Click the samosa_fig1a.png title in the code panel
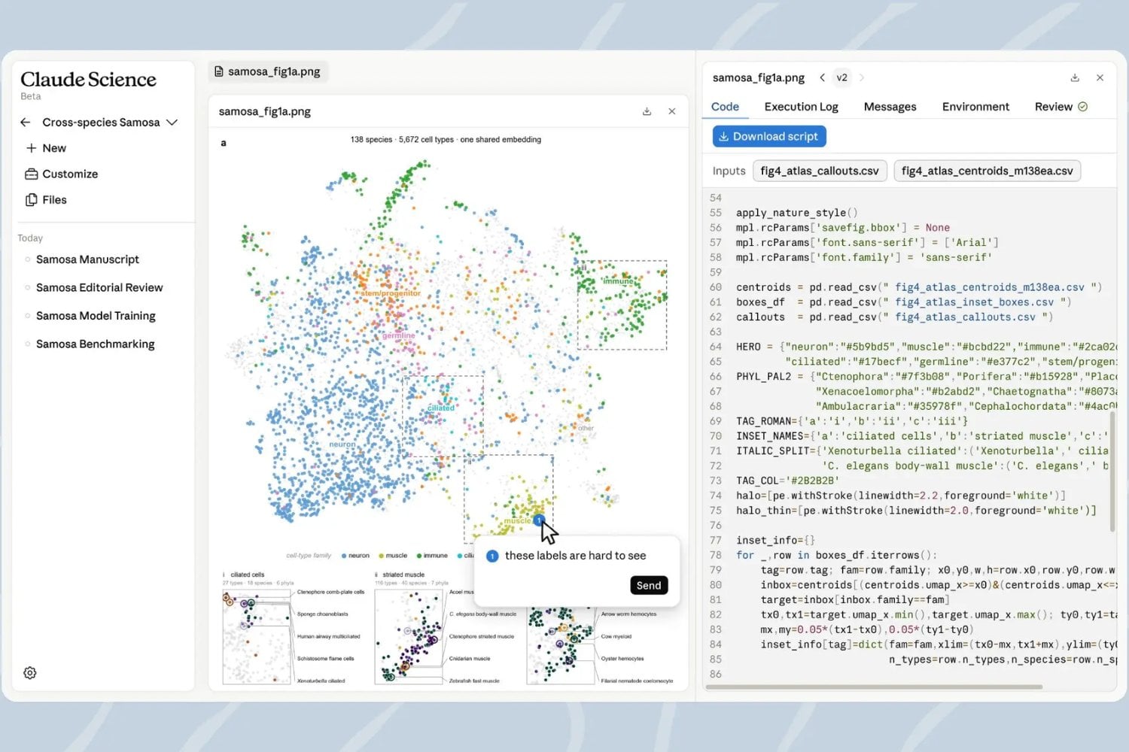1129x752 pixels. click(758, 77)
